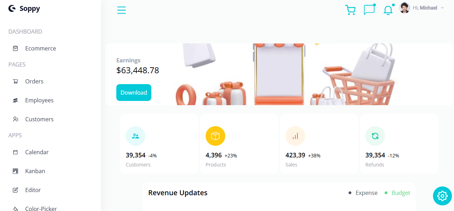Open the floating settings gear button

(442, 196)
